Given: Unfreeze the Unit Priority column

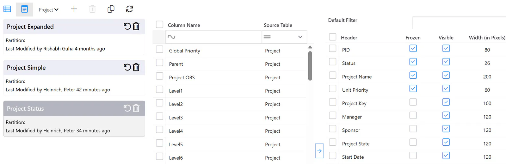Looking at the screenshot, I should coord(413,88).
